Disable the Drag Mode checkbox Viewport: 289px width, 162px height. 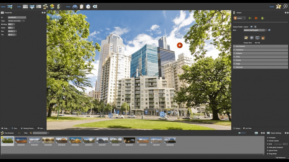click(x=268, y=154)
